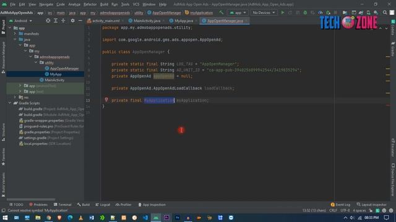This screenshot has width=396, height=222.
Task: Expand the res folder
Action: [15, 97]
